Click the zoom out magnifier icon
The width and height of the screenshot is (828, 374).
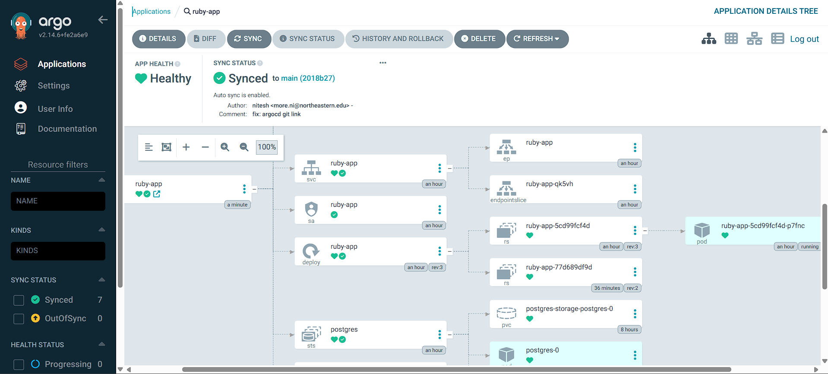[244, 147]
